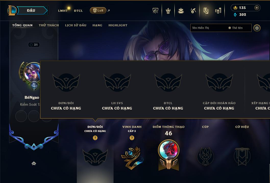Image resolution: width=270 pixels, height=183 pixels.
Task: Open the TFT penguin icon in top bar
Action: (168, 11)
